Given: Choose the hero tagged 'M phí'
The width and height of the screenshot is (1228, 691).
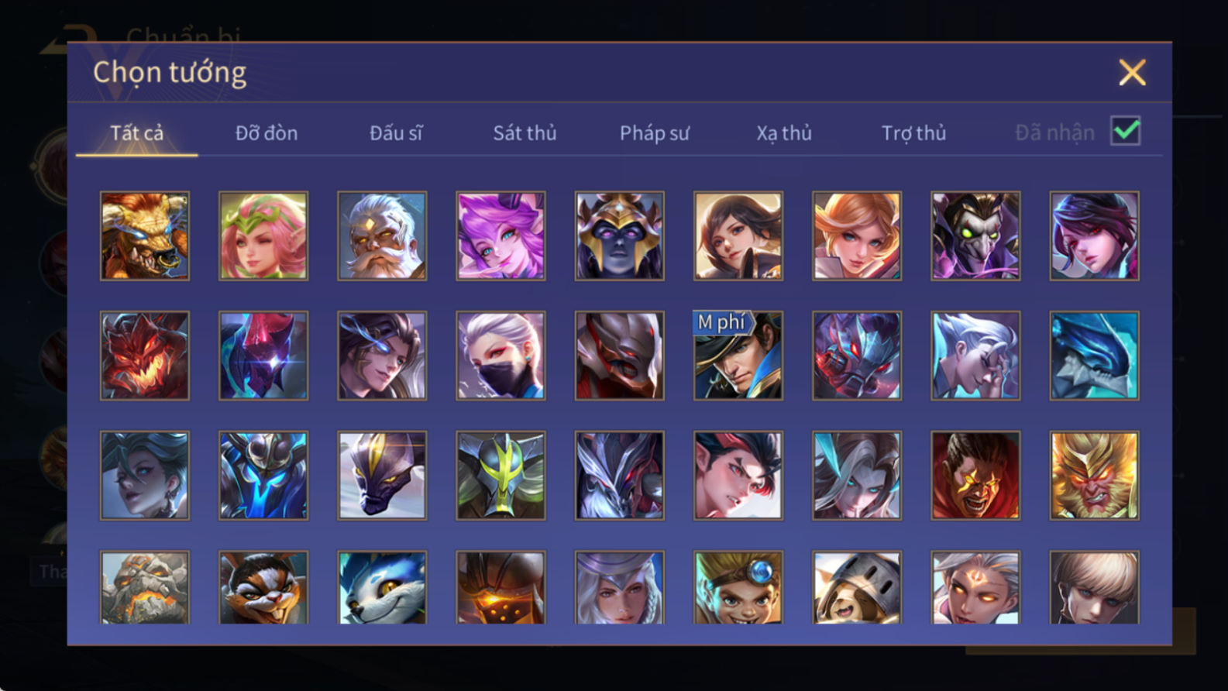Looking at the screenshot, I should pos(738,356).
